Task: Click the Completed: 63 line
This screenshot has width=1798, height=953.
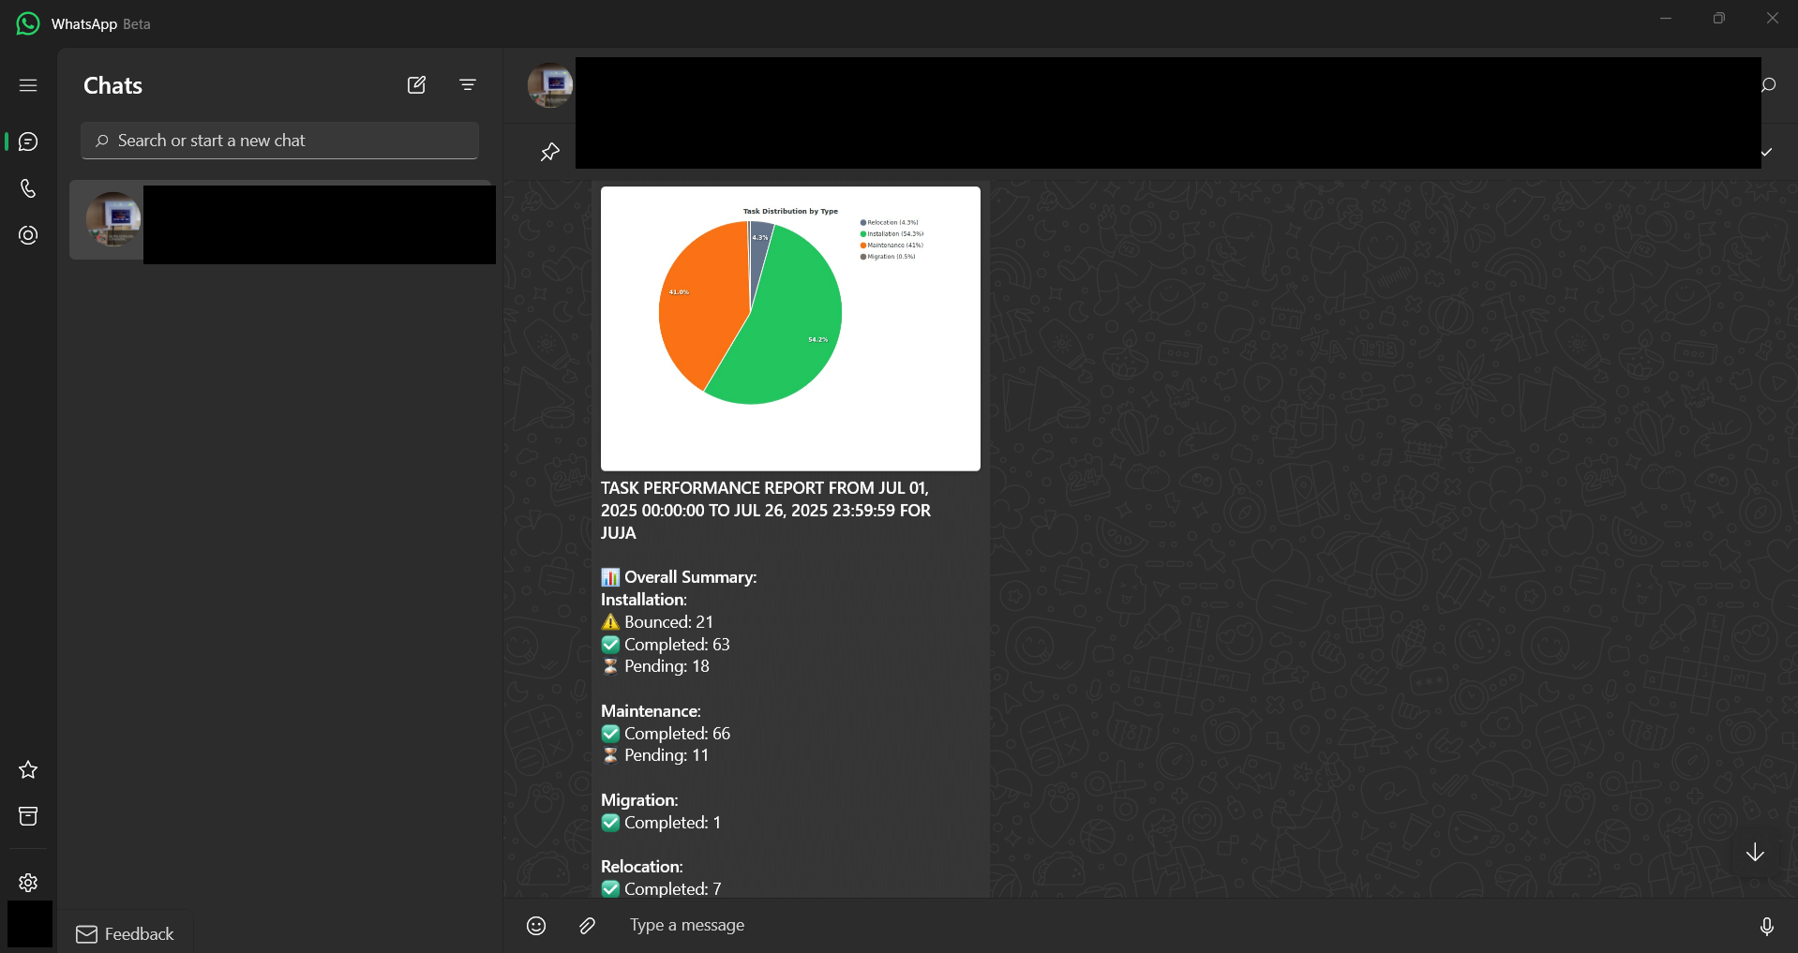Action: click(666, 645)
